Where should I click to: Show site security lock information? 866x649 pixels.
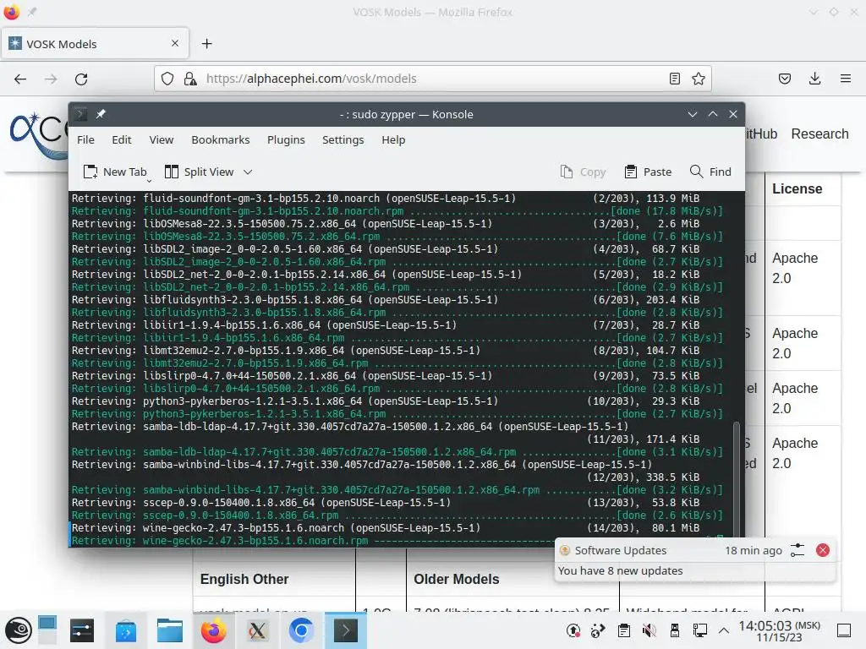(x=190, y=79)
